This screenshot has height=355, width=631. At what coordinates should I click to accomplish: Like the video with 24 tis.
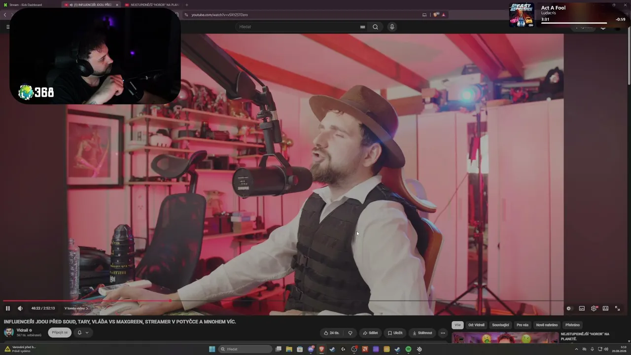pyautogui.click(x=331, y=333)
